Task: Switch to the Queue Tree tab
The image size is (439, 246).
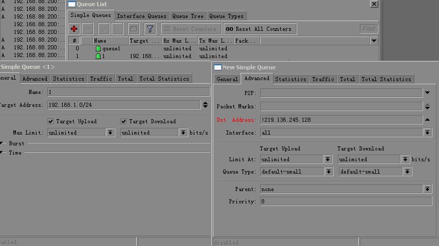Action: pos(188,16)
